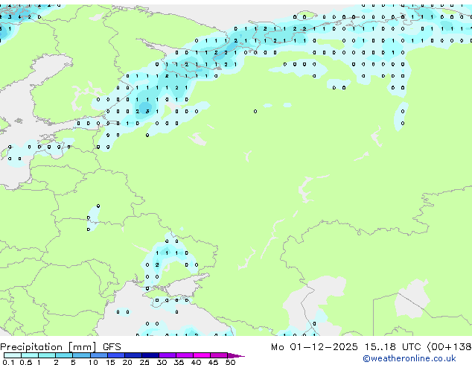The image size is (472, 365).
Task: Select the violet swatch between 35 and 40
Action: click(x=184, y=355)
